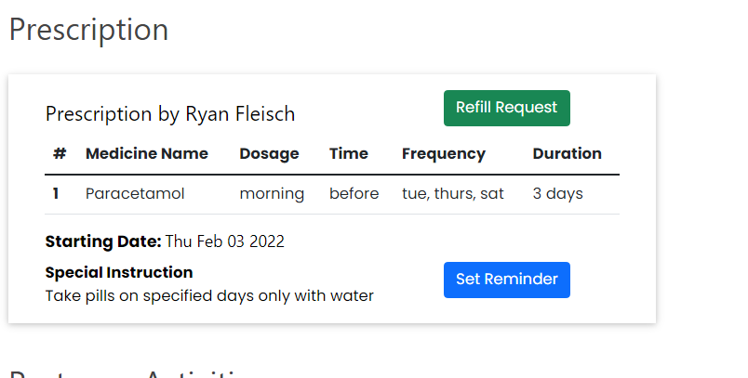Select the Thu Feb 03 2022 date
The height and width of the screenshot is (378, 748).
pyautogui.click(x=225, y=242)
